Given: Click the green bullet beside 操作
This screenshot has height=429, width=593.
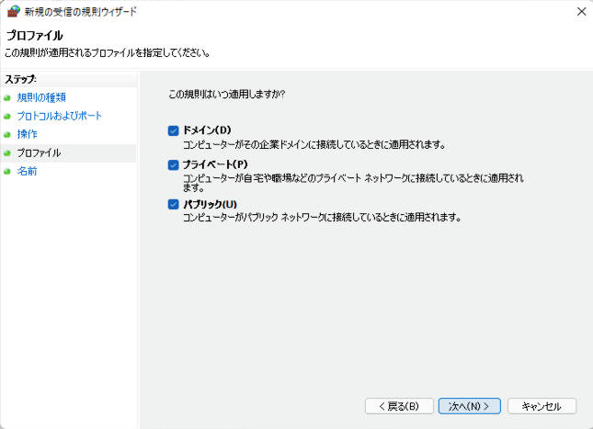Looking at the screenshot, I should [x=6, y=134].
